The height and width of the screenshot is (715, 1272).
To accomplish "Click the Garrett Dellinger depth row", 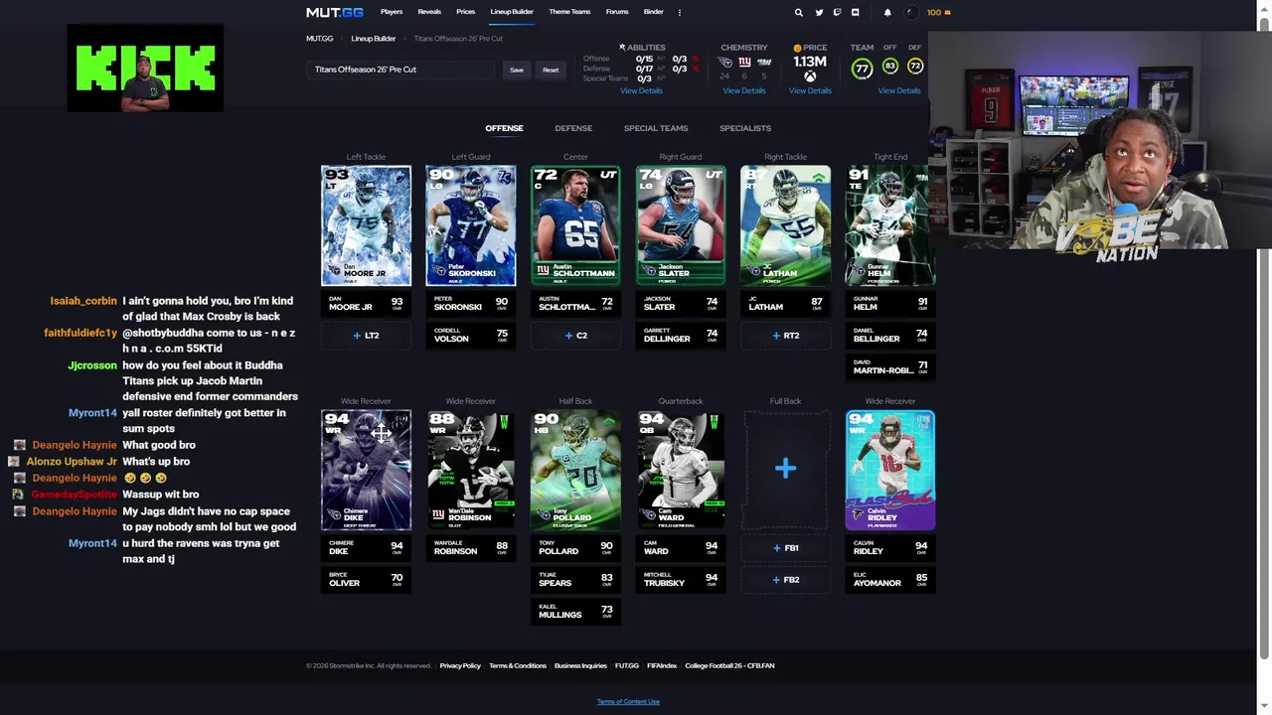I will 681,336.
